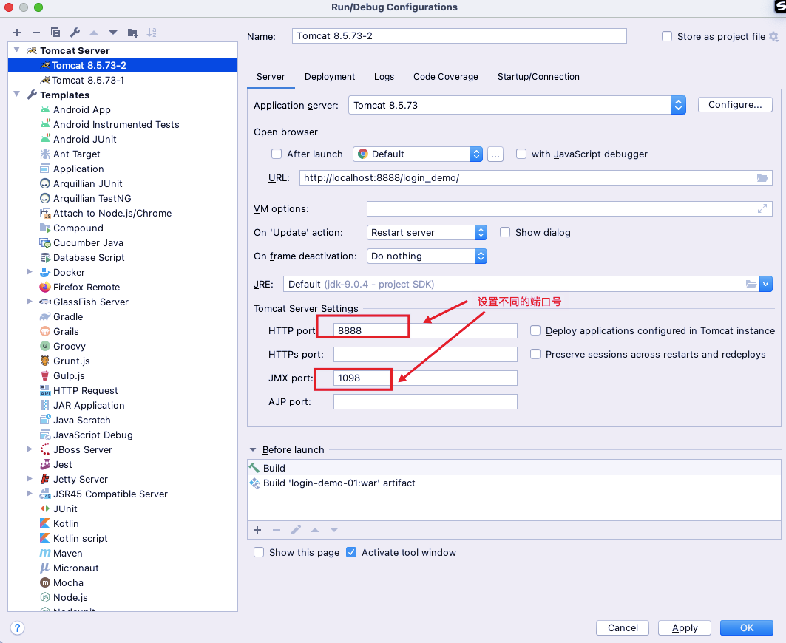Switch to the Logs tab
The width and height of the screenshot is (786, 643).
(x=384, y=77)
